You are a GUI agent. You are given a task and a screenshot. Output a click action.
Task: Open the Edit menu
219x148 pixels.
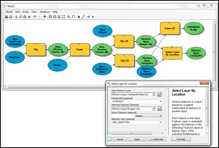[18, 12]
